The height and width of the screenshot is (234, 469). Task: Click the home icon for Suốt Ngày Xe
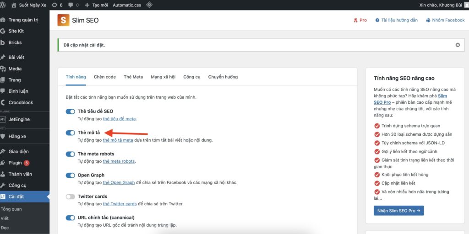click(x=14, y=5)
